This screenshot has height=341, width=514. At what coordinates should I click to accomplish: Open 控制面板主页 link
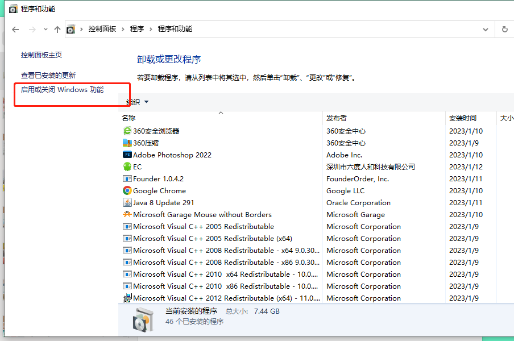(x=42, y=55)
